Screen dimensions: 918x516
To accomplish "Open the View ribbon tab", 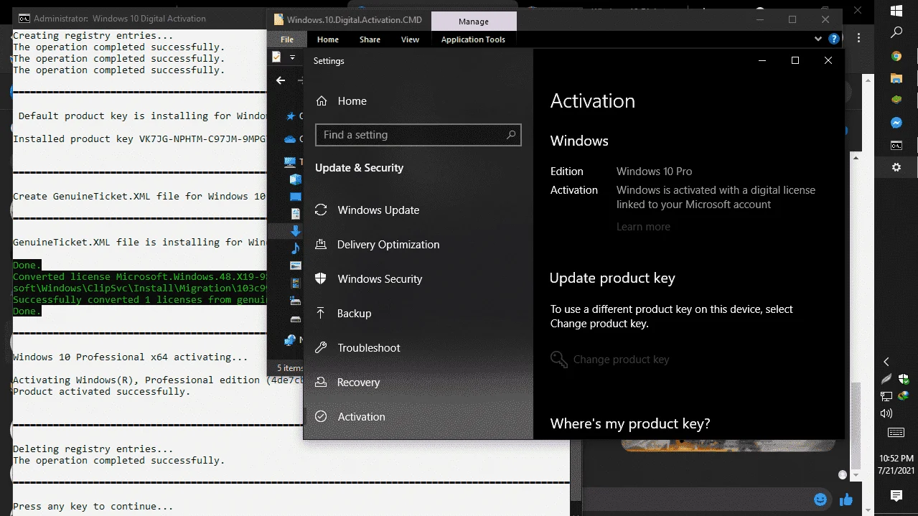I will click(x=410, y=39).
